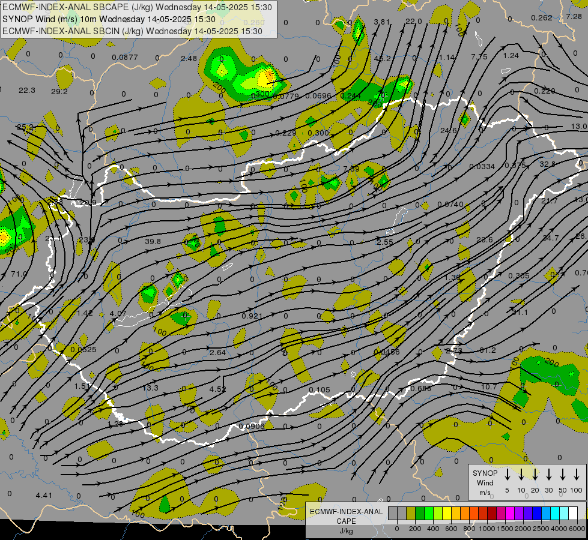Click the 1000 tick label in CAPE legend
The width and height of the screenshot is (588, 540).
(487, 529)
